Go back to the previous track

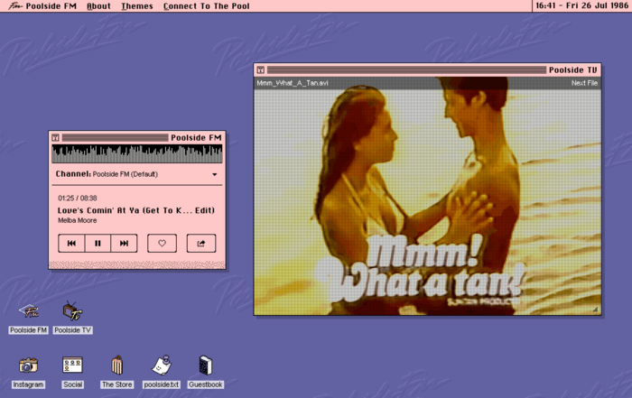point(71,244)
